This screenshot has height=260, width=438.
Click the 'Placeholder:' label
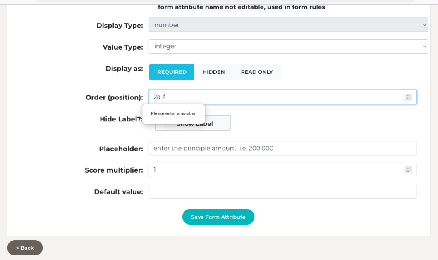pyautogui.click(x=121, y=149)
